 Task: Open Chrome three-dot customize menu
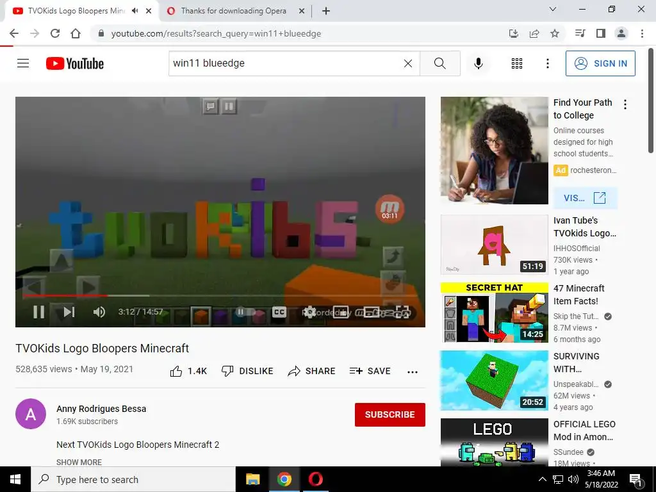coord(642,33)
